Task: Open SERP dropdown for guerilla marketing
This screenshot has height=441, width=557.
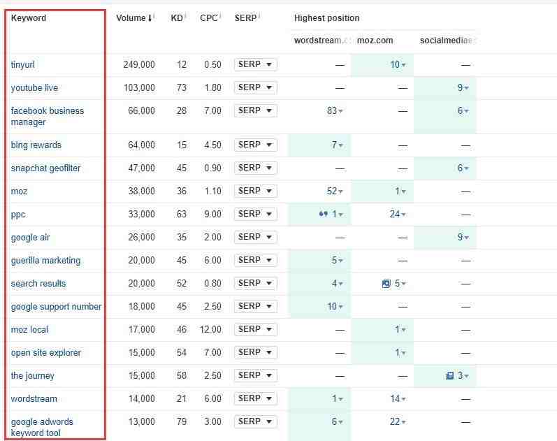Action: click(x=255, y=260)
